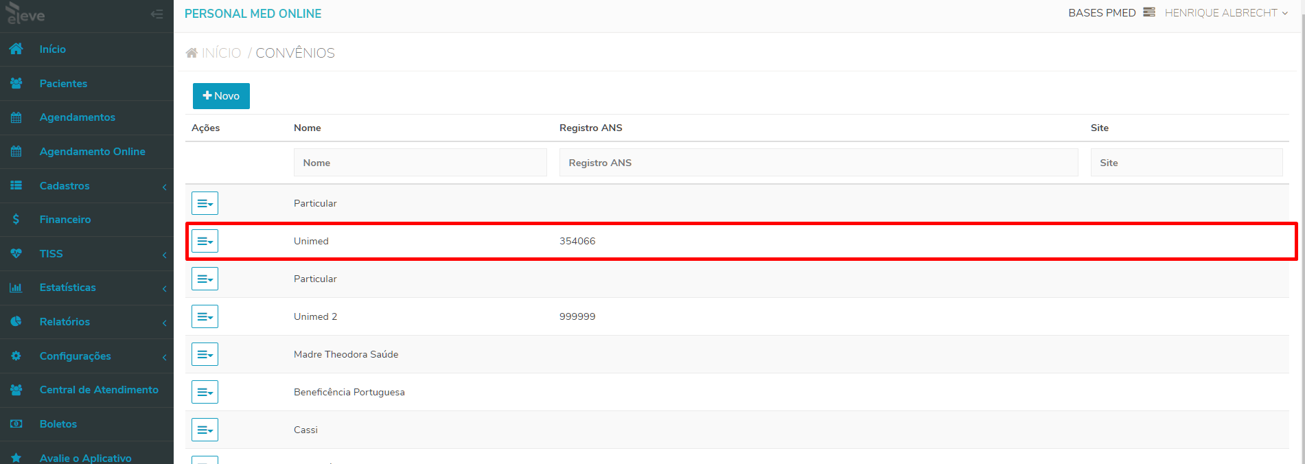The image size is (1305, 464).
Task: Select the Unimed name cell
Action: click(311, 241)
